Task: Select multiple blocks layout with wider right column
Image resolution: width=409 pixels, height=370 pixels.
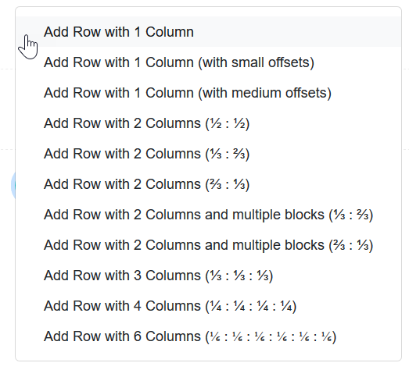Action: [208, 215]
